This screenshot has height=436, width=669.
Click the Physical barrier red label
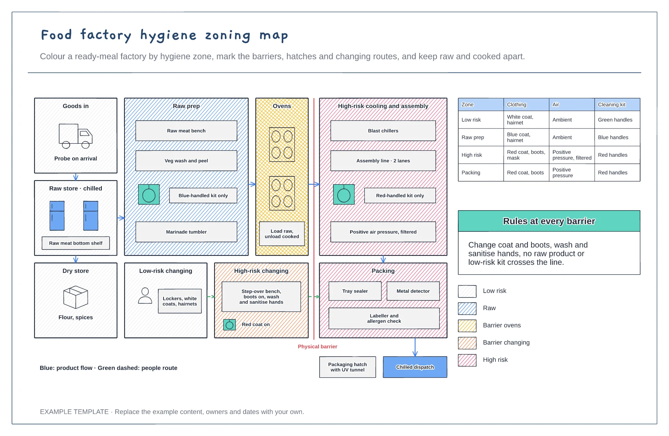click(x=317, y=346)
